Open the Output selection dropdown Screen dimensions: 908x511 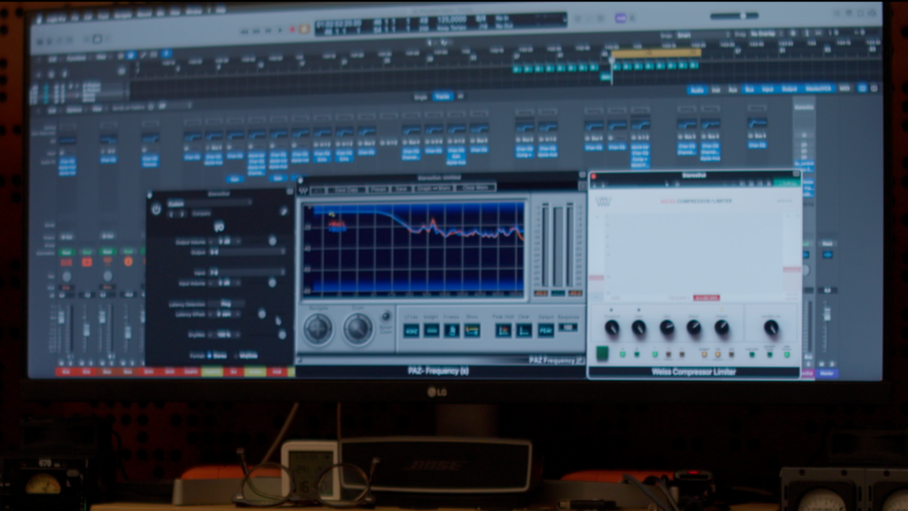pos(247,252)
